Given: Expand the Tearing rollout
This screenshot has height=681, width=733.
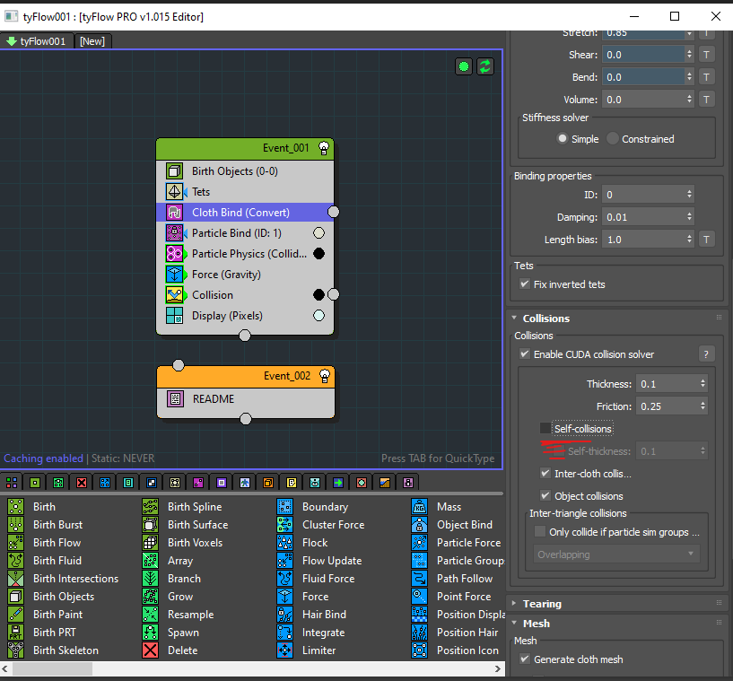Looking at the screenshot, I should 542,604.
